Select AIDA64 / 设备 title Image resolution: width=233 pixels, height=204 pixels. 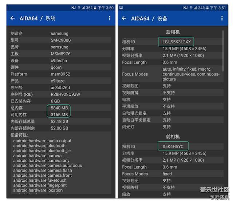pos(149,19)
